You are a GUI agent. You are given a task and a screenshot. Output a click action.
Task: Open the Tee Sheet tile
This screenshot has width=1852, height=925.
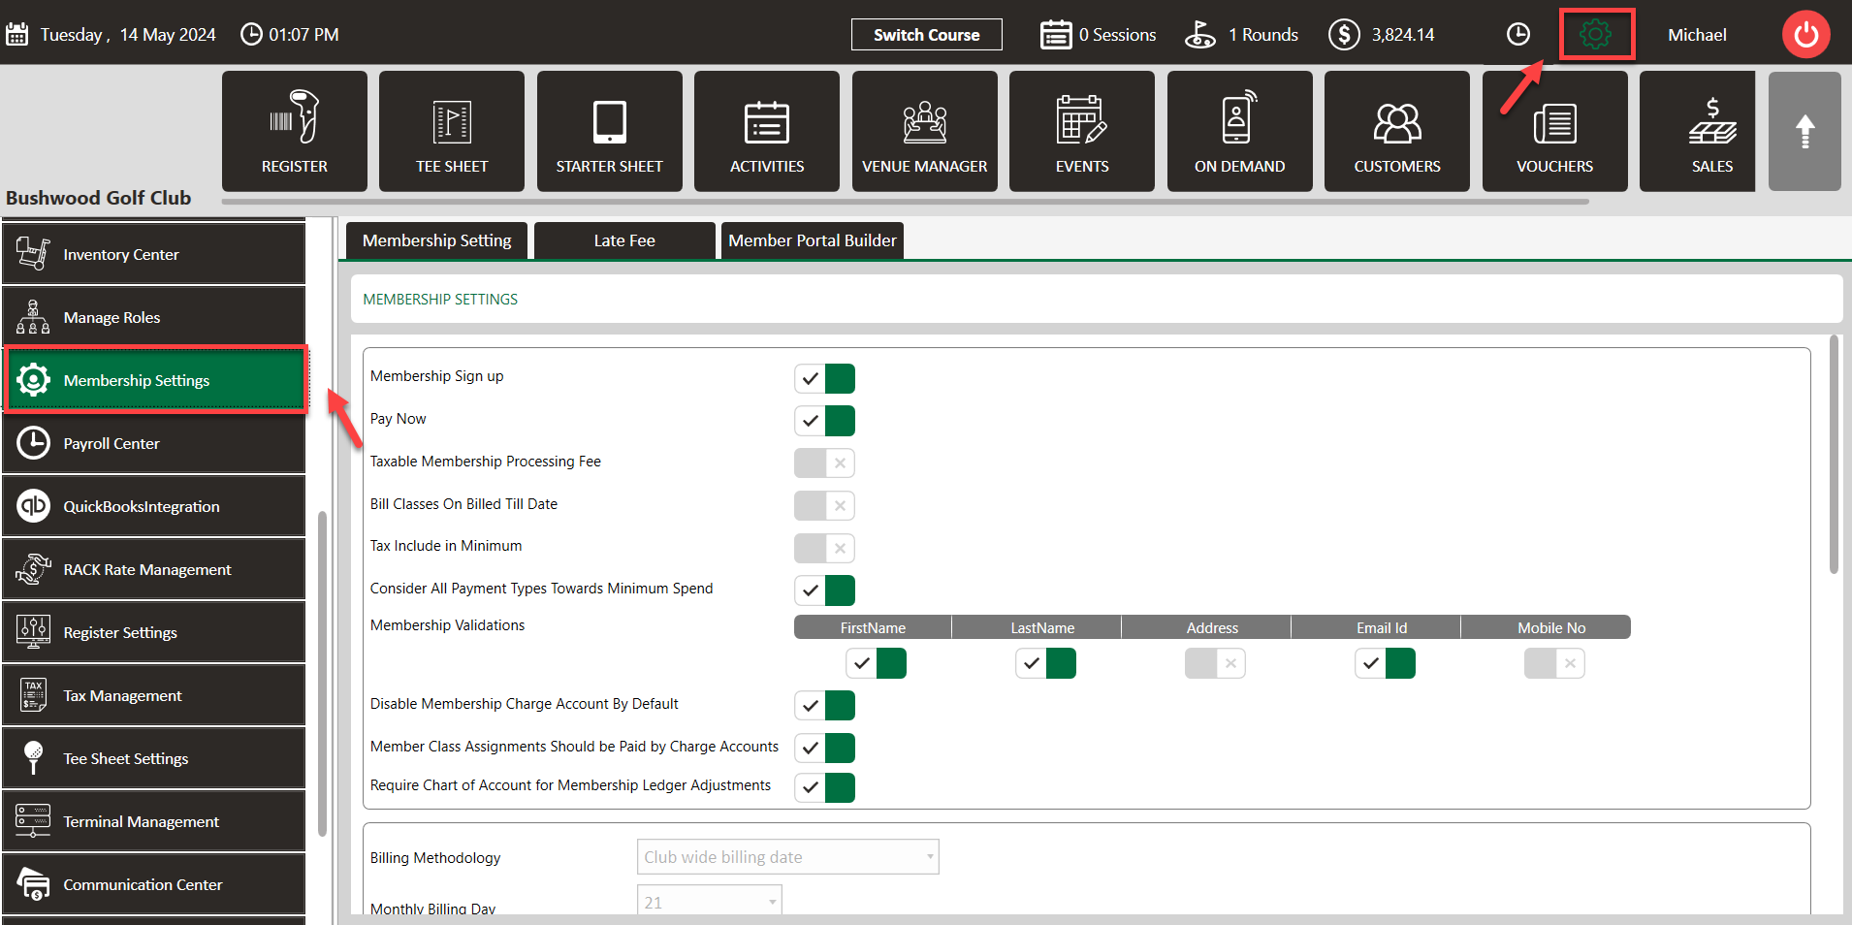(452, 131)
